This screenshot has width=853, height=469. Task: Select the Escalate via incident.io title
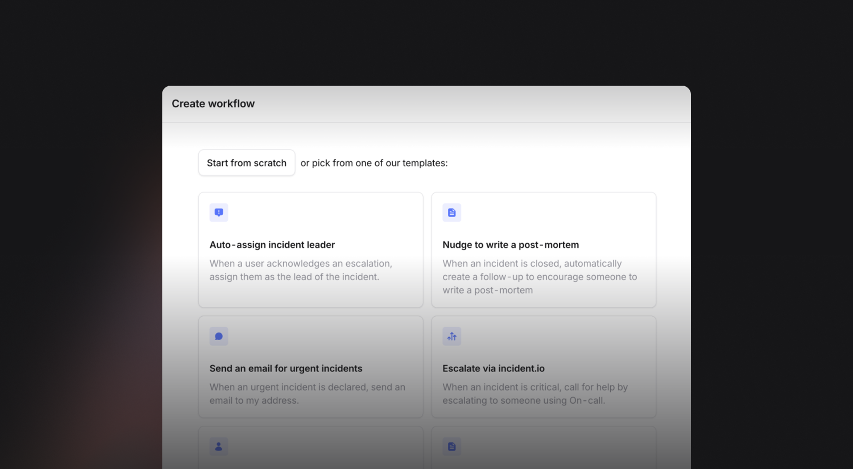point(493,368)
